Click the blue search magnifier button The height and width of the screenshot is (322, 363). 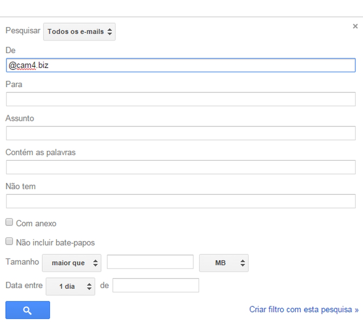(x=27, y=310)
